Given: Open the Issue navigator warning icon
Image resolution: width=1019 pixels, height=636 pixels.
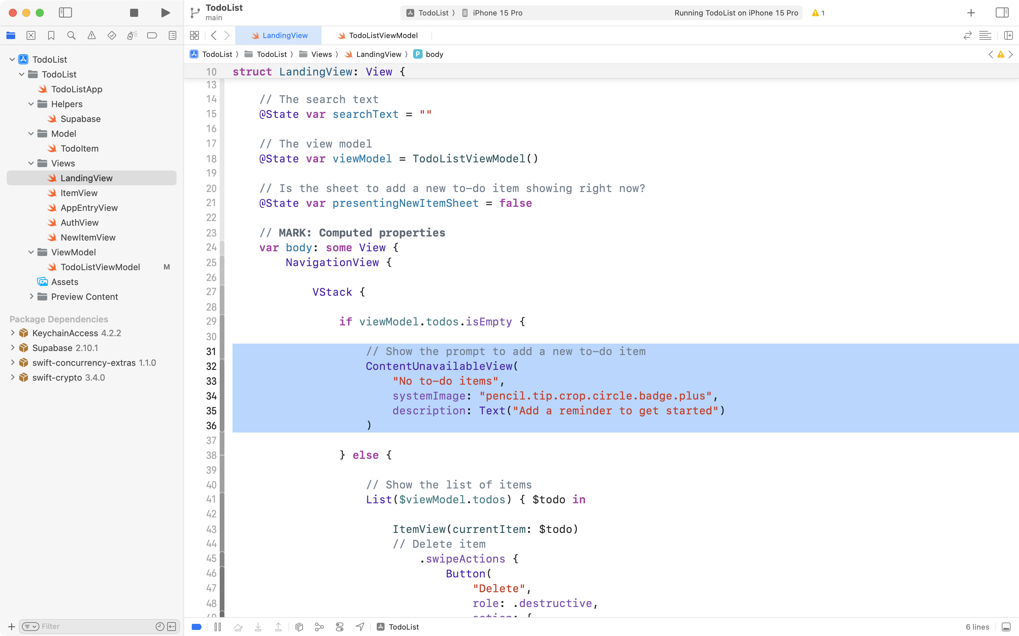Looking at the screenshot, I should (91, 35).
